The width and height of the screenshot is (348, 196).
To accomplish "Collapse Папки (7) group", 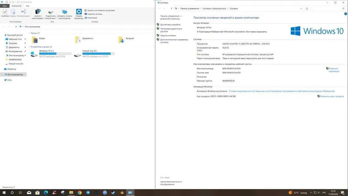I will click(29, 33).
